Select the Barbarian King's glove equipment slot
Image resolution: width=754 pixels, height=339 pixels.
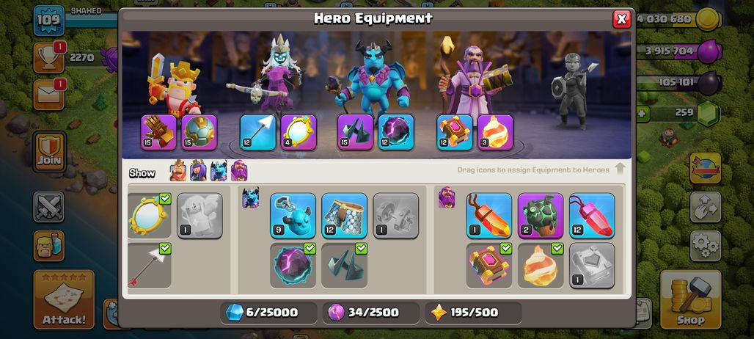pyautogui.click(x=158, y=132)
